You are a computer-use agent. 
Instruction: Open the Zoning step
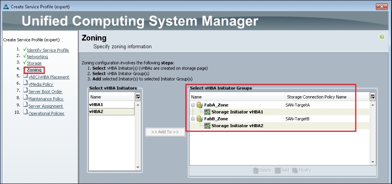(34, 70)
